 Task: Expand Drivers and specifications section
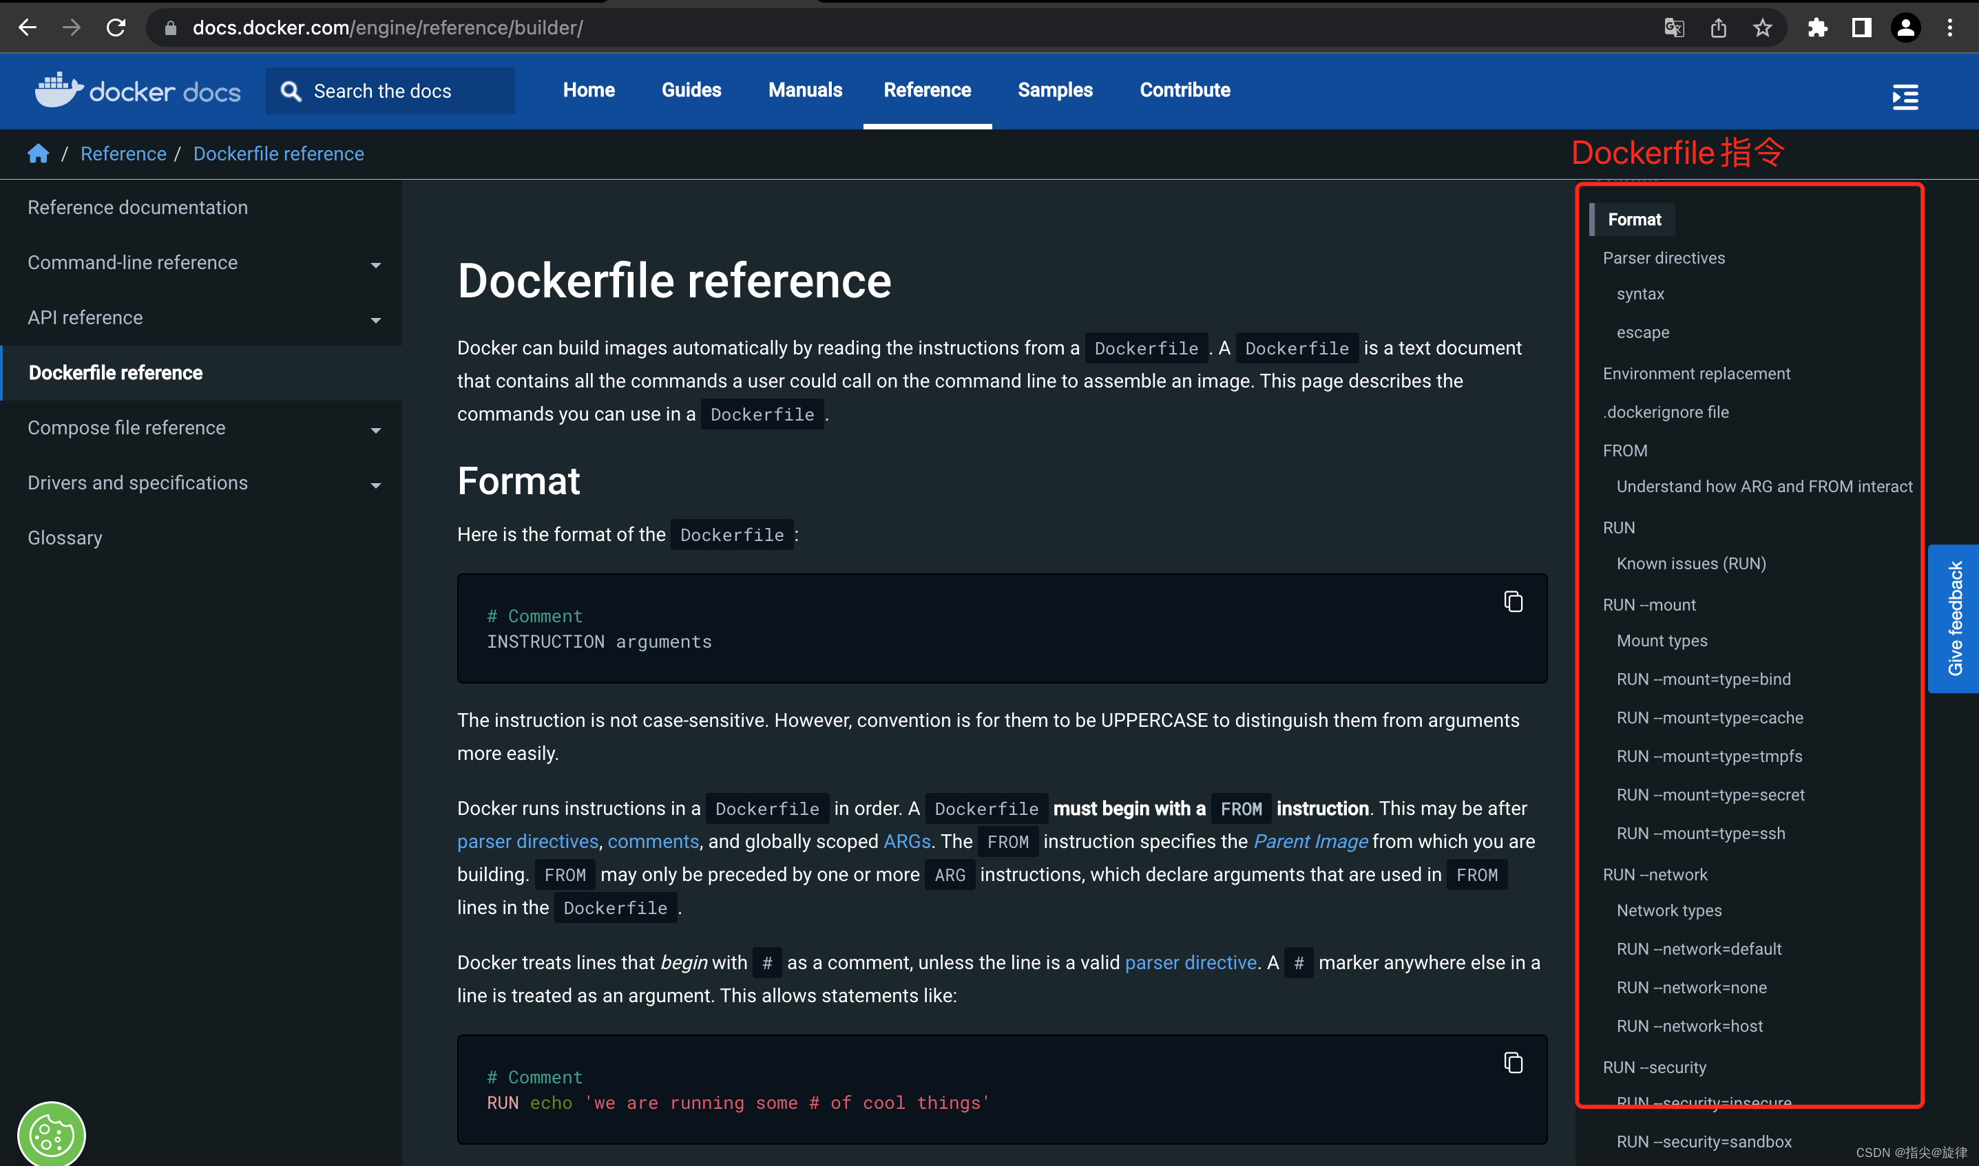coord(376,485)
